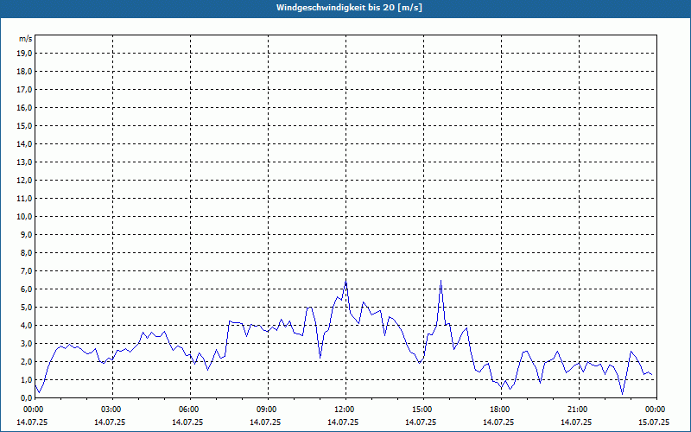
Task: Click the "16,0" y-axis value
Action: pyautogui.click(x=25, y=107)
